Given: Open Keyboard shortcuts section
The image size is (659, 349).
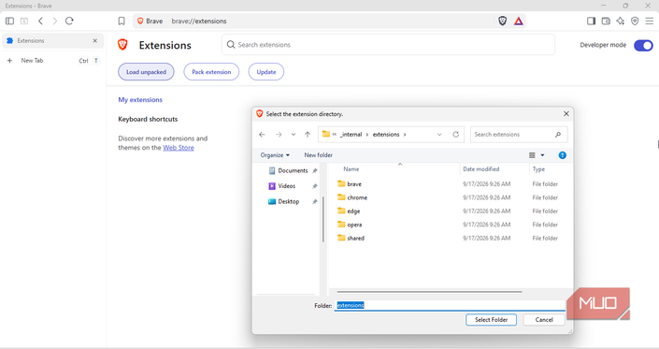Looking at the screenshot, I should click(x=148, y=119).
